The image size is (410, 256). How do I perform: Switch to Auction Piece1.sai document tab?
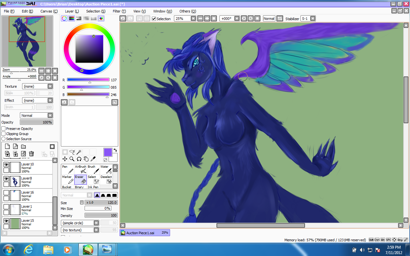145,233
